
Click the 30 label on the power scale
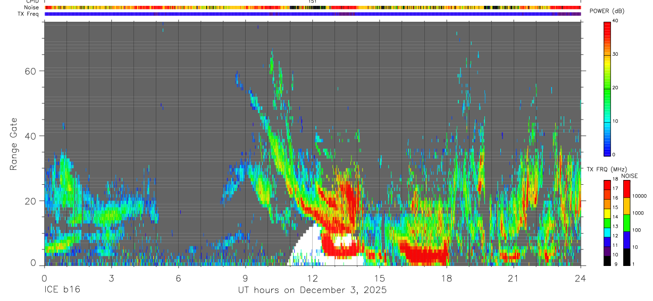click(x=615, y=54)
